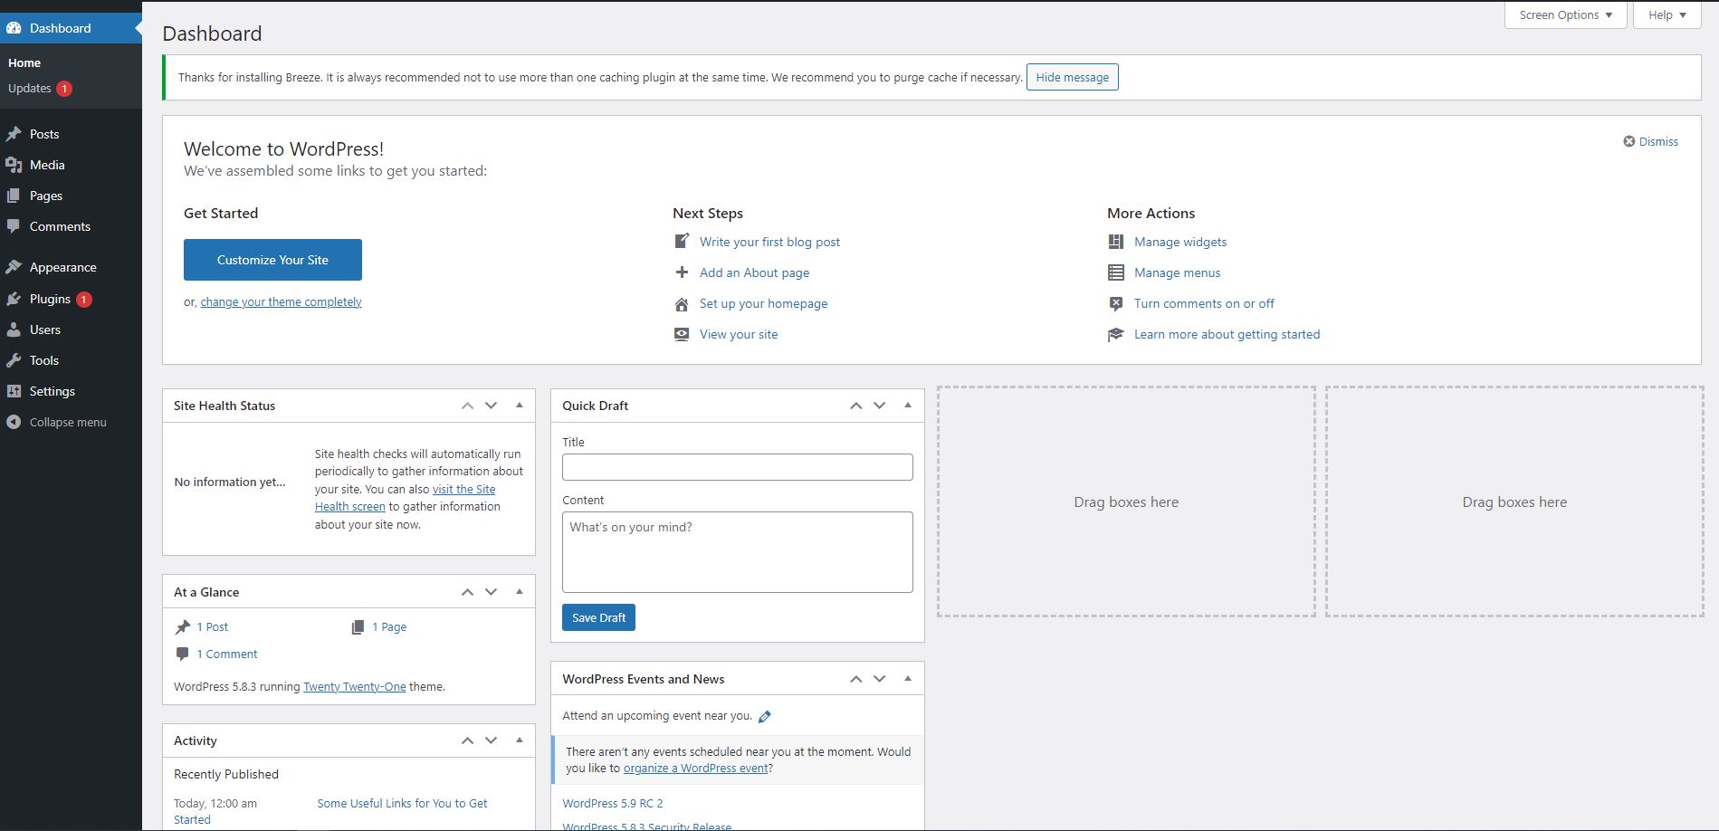The width and height of the screenshot is (1719, 831).
Task: Open the Screen Options dropdown
Action: click(x=1565, y=15)
